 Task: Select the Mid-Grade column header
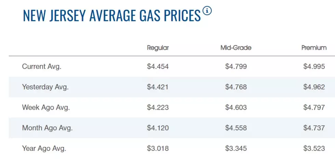[236, 48]
